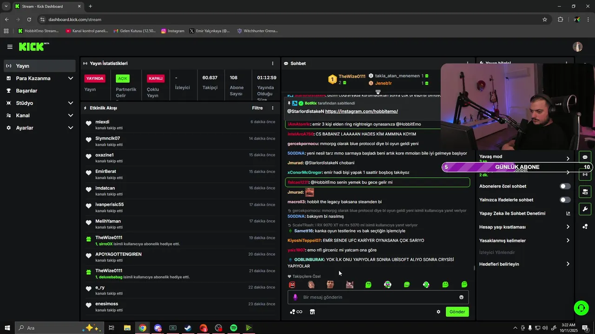Open Hedefleri belirleyin arrow
Viewport: 595px width, 334px height.
(568, 264)
